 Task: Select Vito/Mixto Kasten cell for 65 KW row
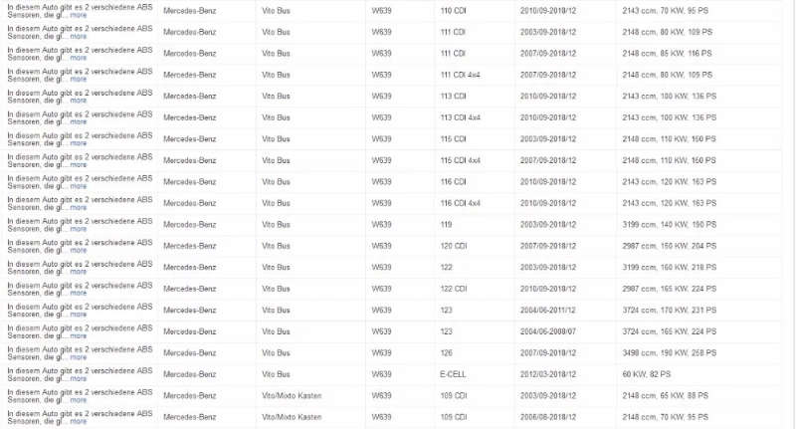coord(292,395)
